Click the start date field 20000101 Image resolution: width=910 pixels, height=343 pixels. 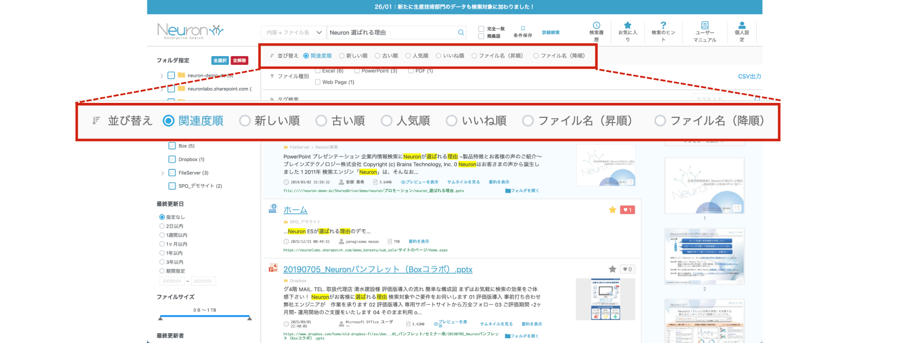coord(172,281)
